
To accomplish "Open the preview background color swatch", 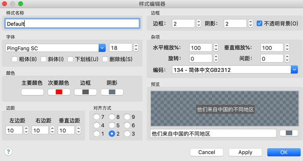I will click(x=289, y=133).
